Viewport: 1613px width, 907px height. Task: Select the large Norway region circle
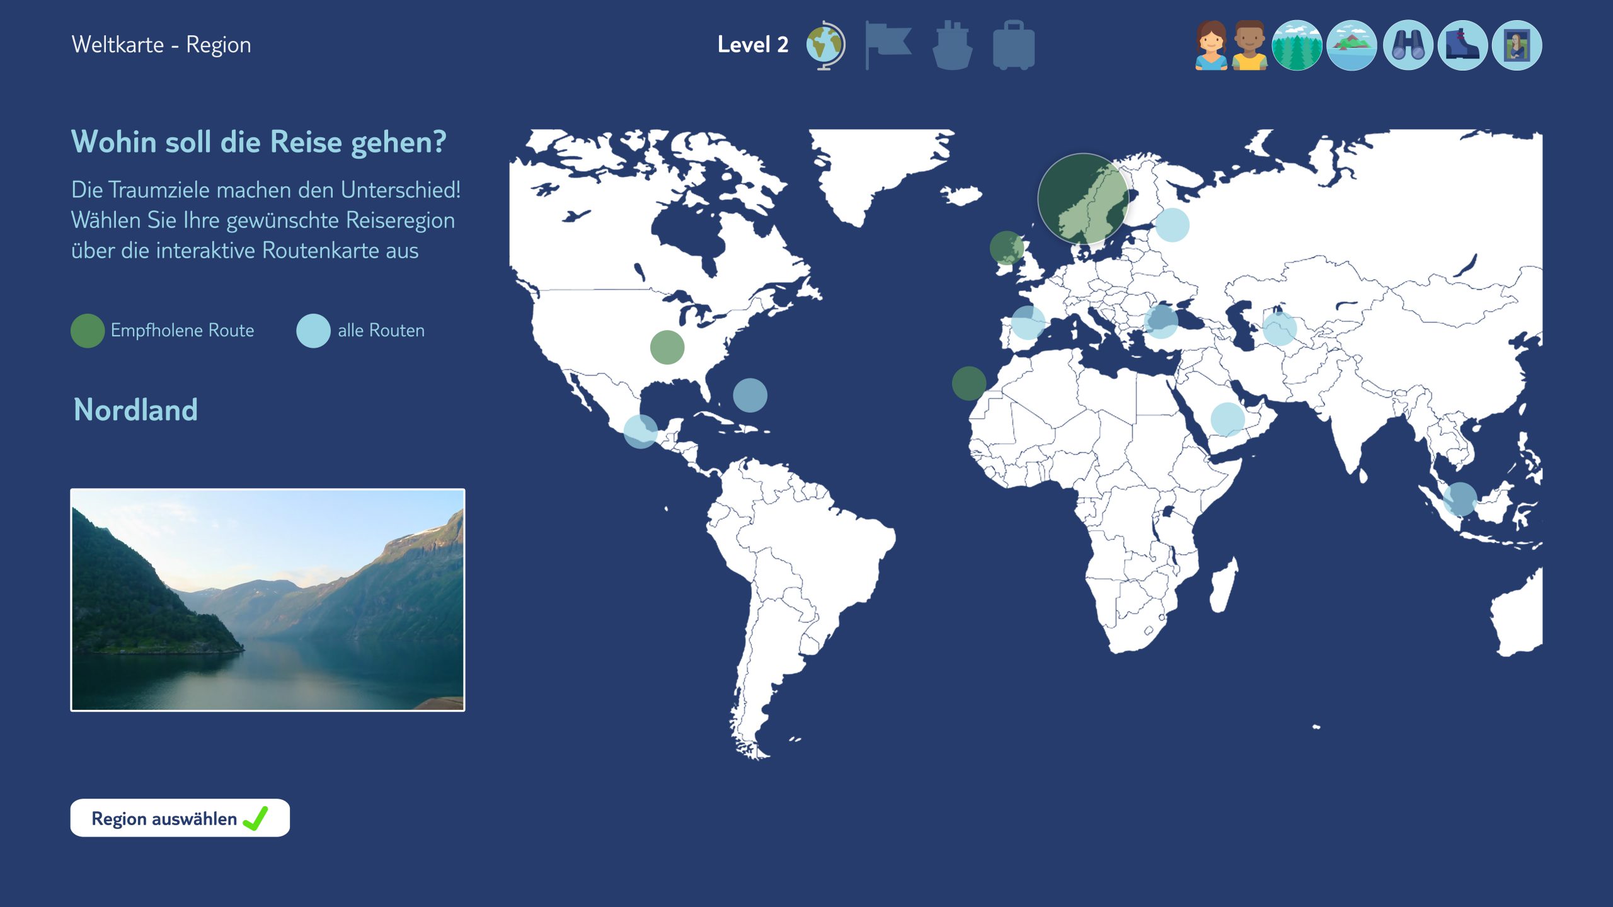pyautogui.click(x=1083, y=198)
